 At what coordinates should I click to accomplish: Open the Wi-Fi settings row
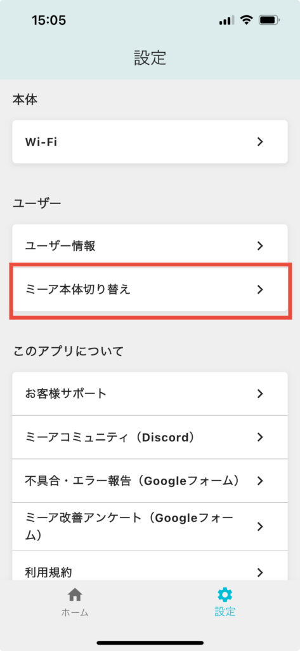(x=150, y=142)
